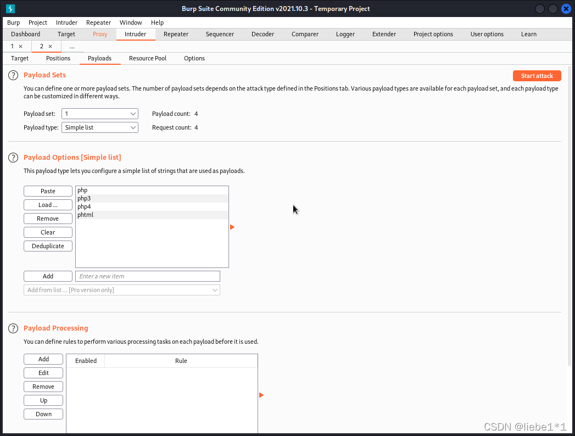Click Load payload file button

[x=48, y=205]
